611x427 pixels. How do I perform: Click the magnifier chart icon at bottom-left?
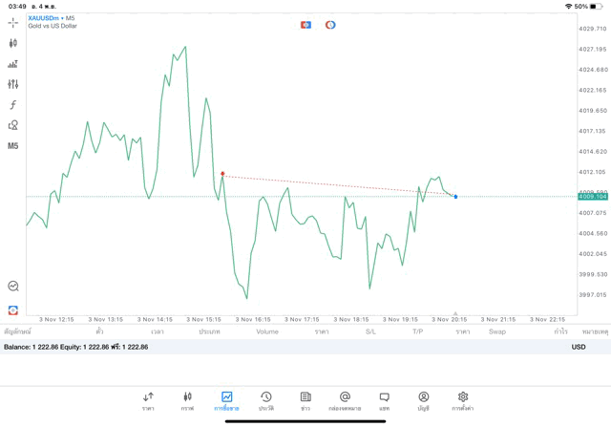(x=12, y=286)
